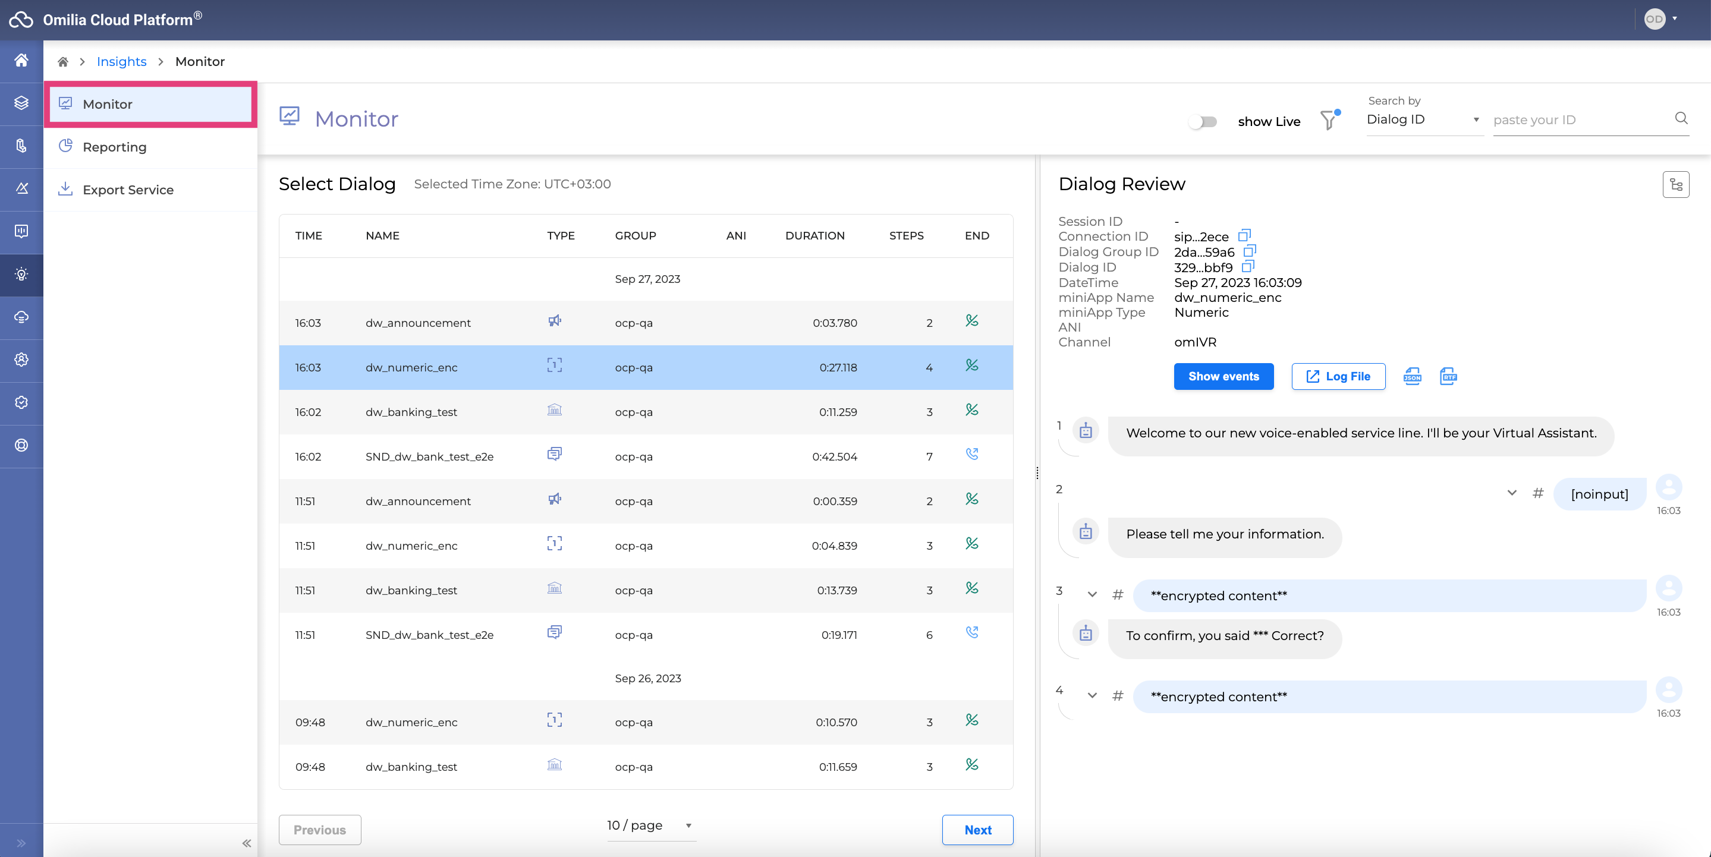This screenshot has height=857, width=1711.
Task: Expand the noinput step 2 chevron
Action: (1512, 493)
